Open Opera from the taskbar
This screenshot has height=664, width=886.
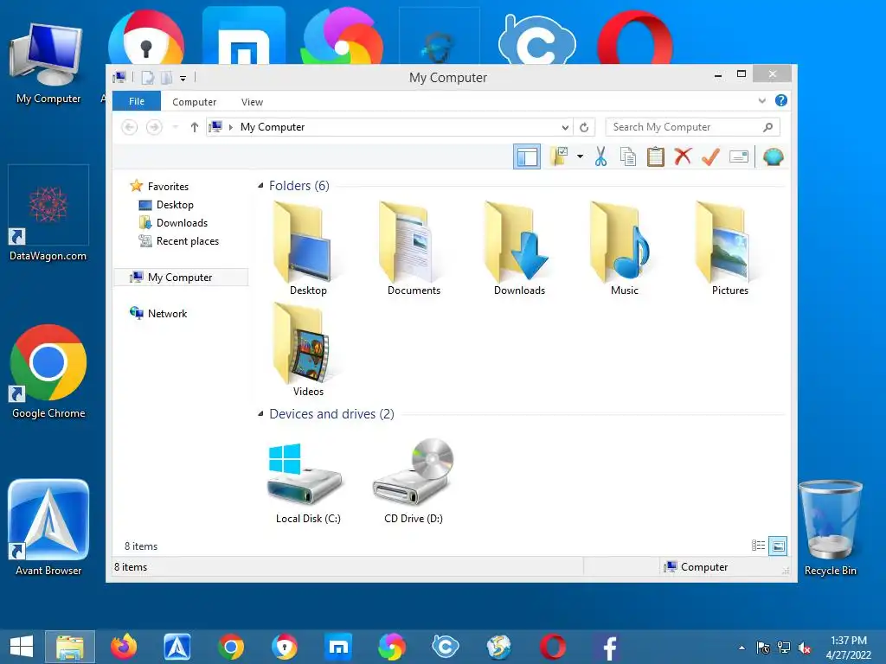(553, 647)
